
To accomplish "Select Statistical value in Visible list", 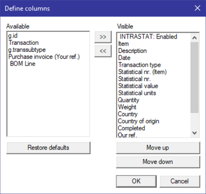I will 138,86.
